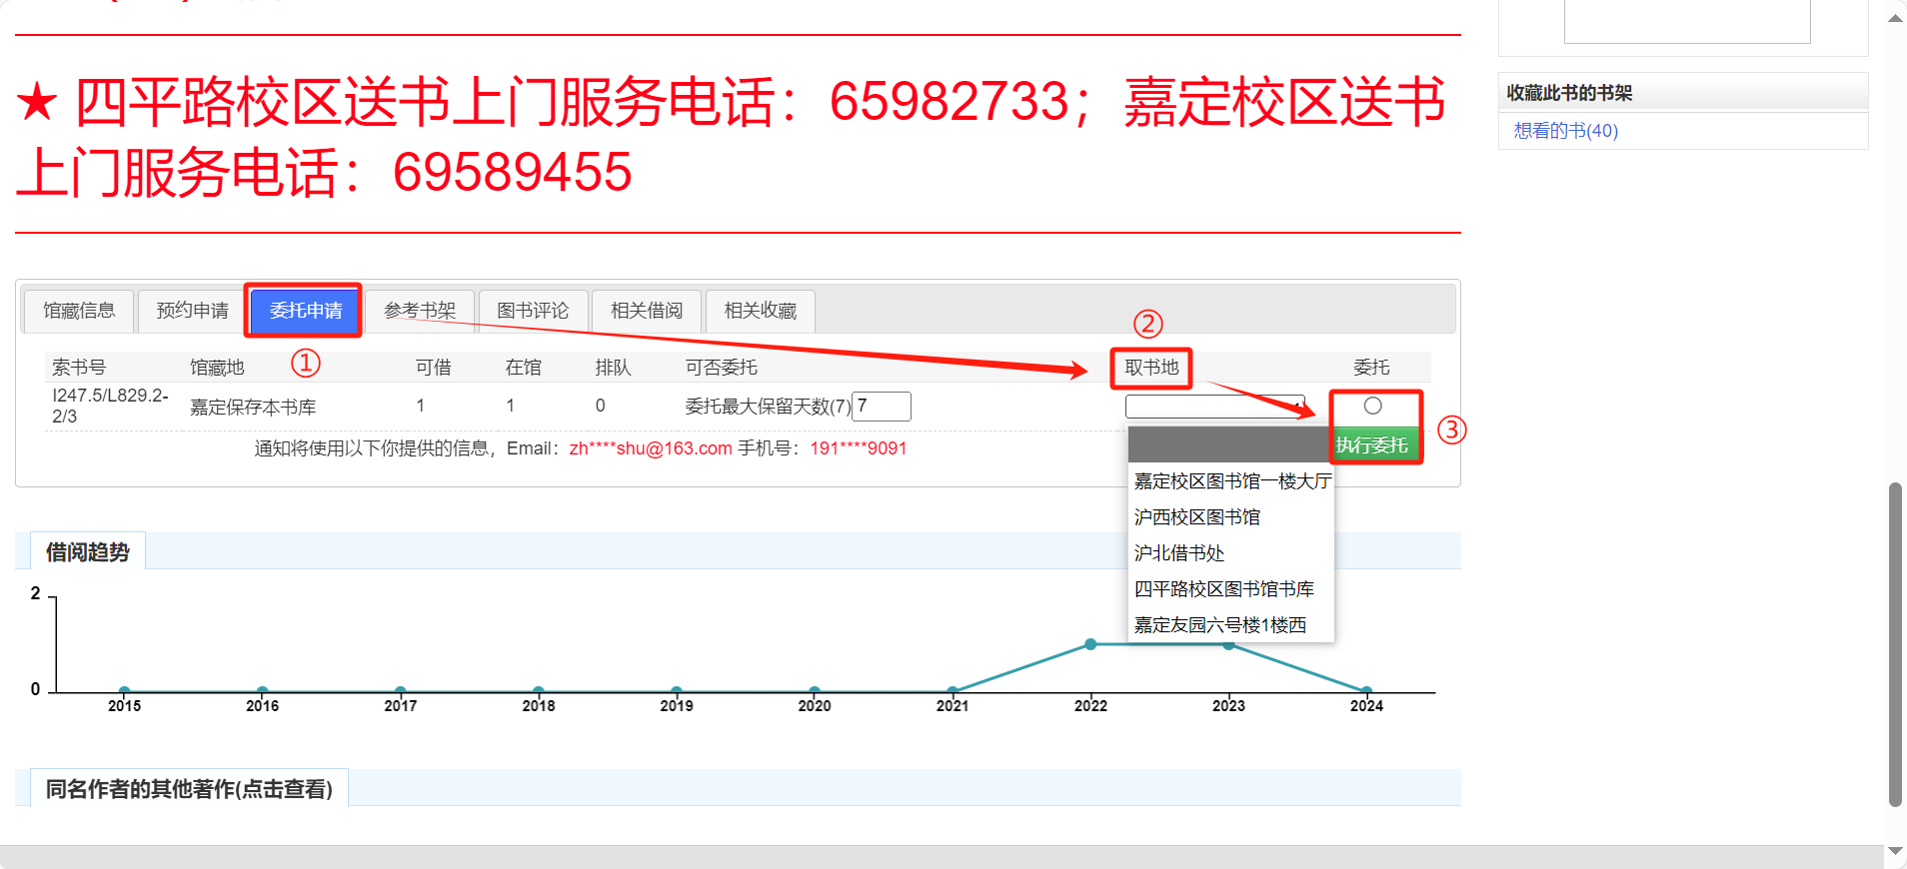Image resolution: width=1907 pixels, height=869 pixels.
Task: Open the 参考书架 tab
Action: point(420,311)
